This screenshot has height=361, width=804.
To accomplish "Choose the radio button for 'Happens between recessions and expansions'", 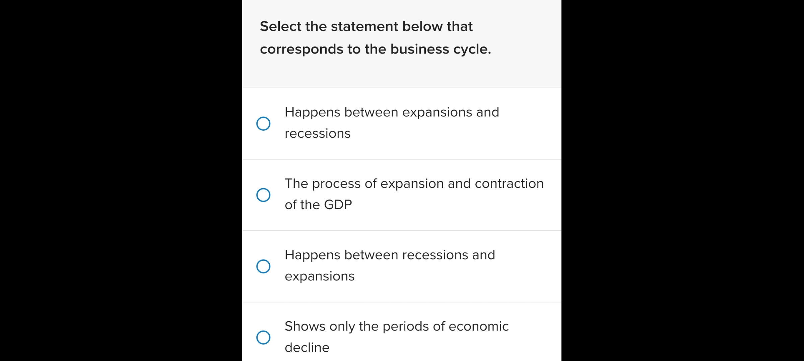I will tap(263, 266).
